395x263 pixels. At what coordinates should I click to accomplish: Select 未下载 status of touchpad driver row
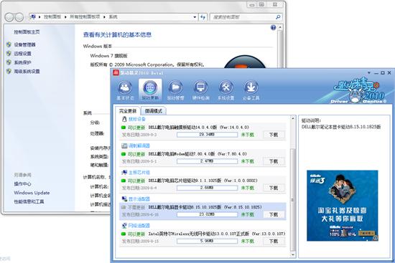[x=247, y=135]
